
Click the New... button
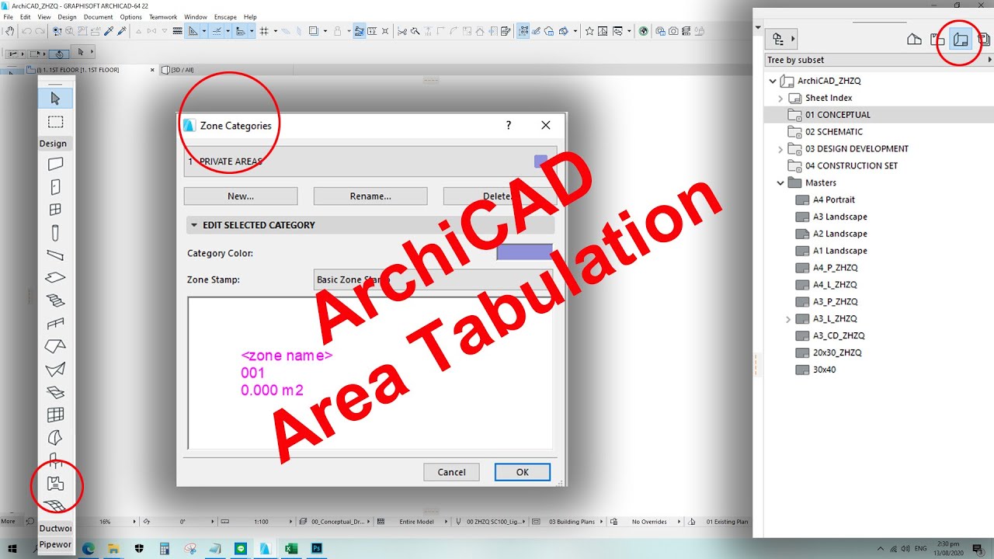(x=241, y=196)
